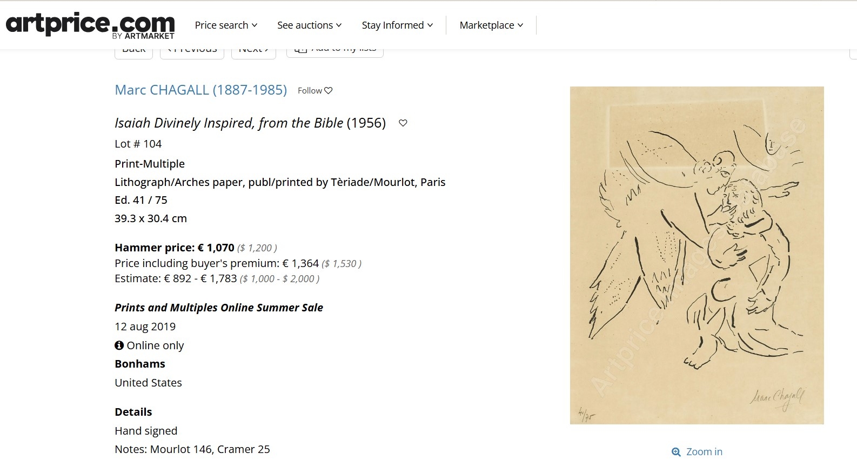The image size is (857, 466).
Task: Favorite the Isaiah Divinely Inspired lot heart
Action: pos(403,123)
